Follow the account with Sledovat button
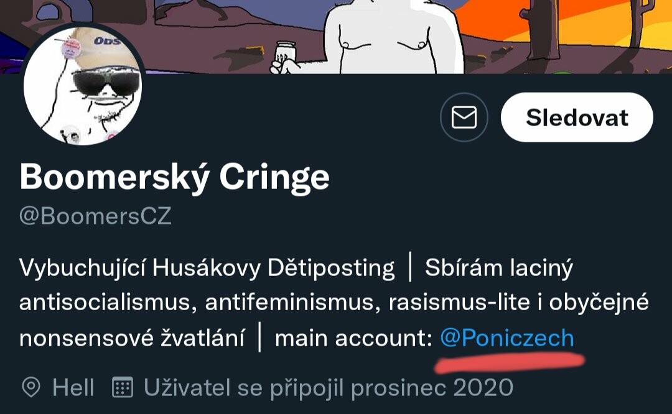 pyautogui.click(x=577, y=117)
